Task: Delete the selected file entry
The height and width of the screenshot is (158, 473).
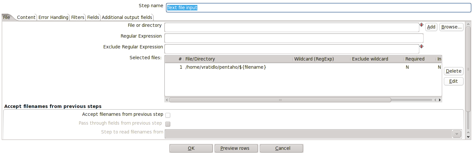Action: coord(453,71)
